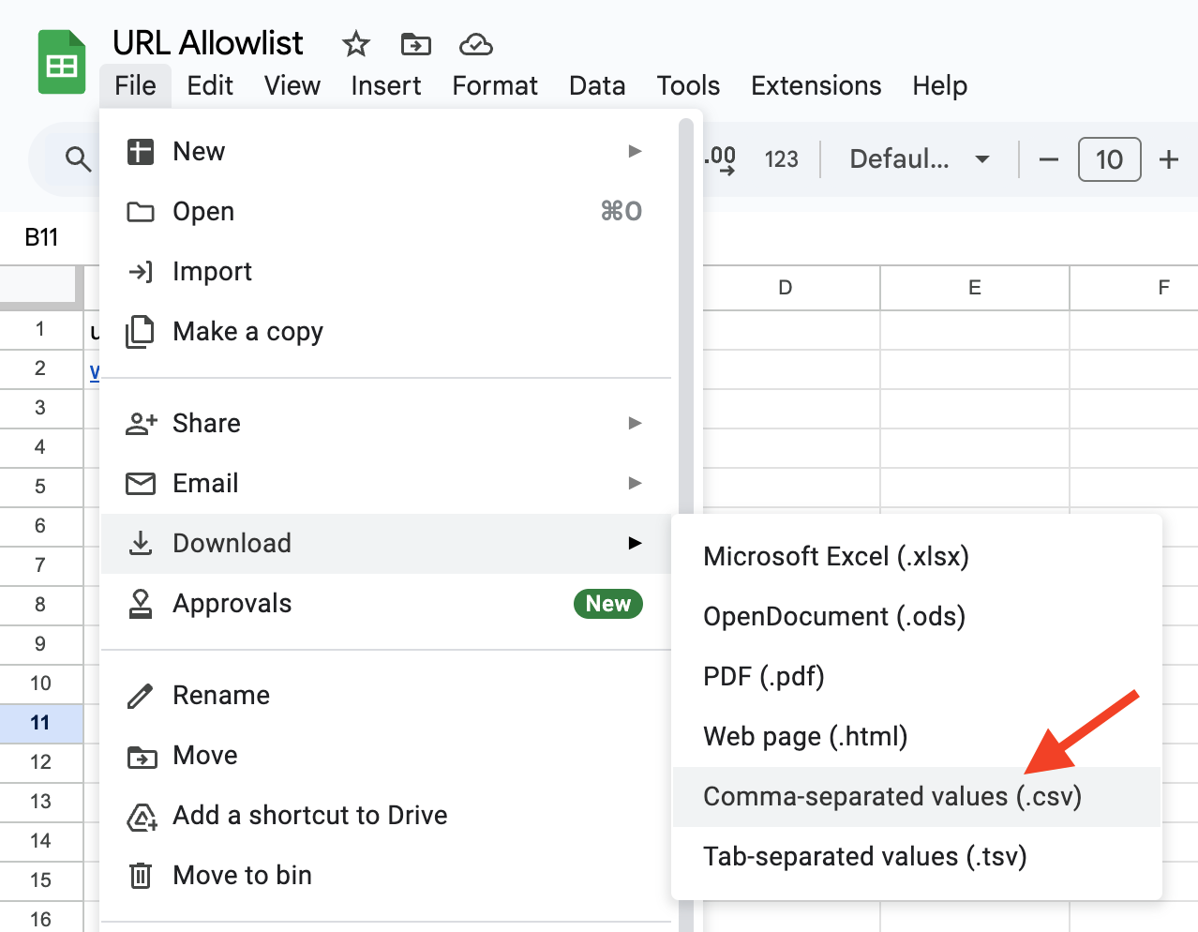
Task: Download as OpenDocument (.ods)
Action: click(x=917, y=616)
